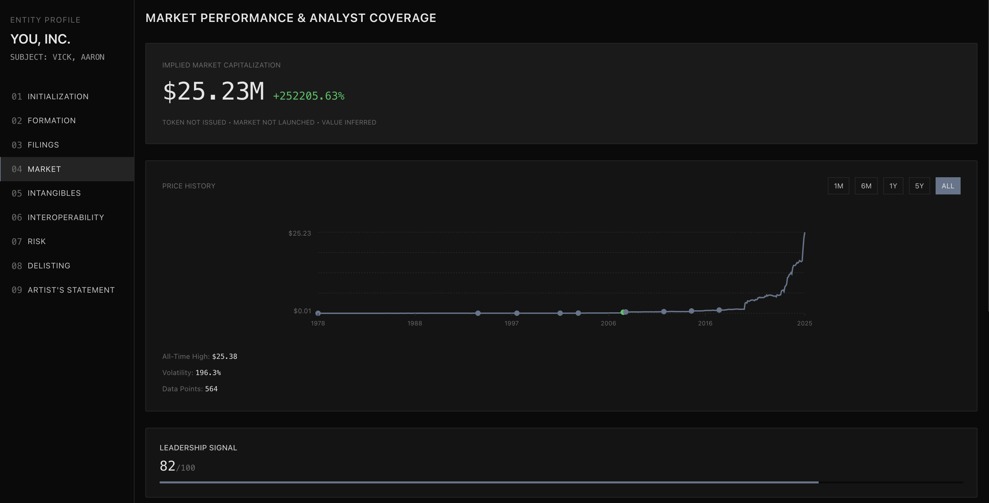Open the 05 Intangibles section

click(x=54, y=193)
